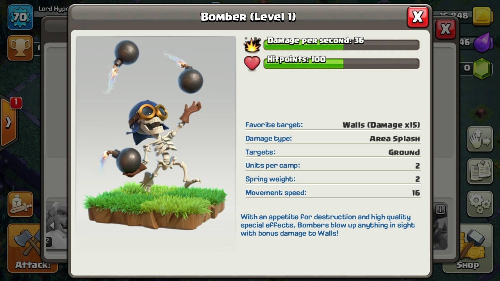The image size is (500, 281).
Task: Expand the side arrow panel with notification
Action: (x=9, y=122)
